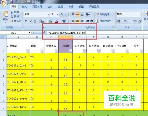Open the 15天销售 filter dropdown
This screenshot has width=148, height=116.
point(113,51)
